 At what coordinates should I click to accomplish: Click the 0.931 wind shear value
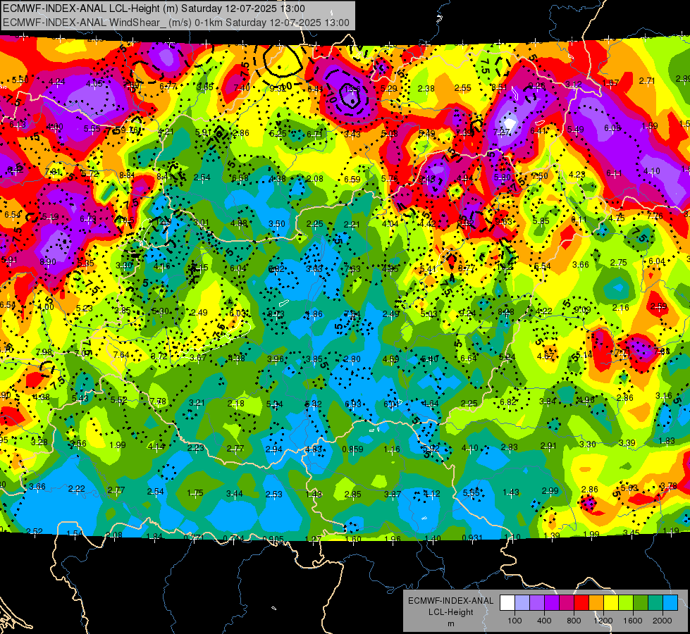(472, 538)
